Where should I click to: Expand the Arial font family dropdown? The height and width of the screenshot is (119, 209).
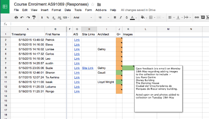tap(83, 18)
